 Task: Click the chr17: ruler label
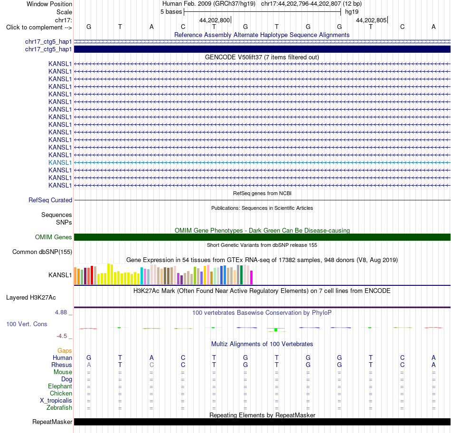click(64, 20)
